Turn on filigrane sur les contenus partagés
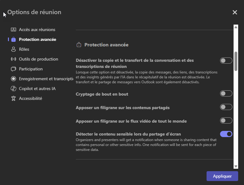This screenshot has width=244, height=185. tap(226, 107)
